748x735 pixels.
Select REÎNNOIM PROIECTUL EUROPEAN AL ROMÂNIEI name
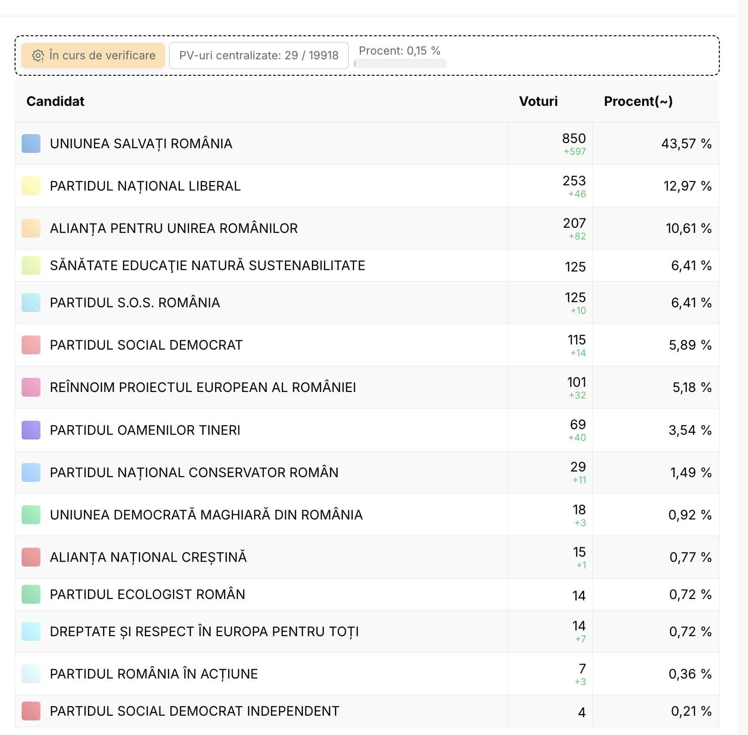click(x=203, y=387)
